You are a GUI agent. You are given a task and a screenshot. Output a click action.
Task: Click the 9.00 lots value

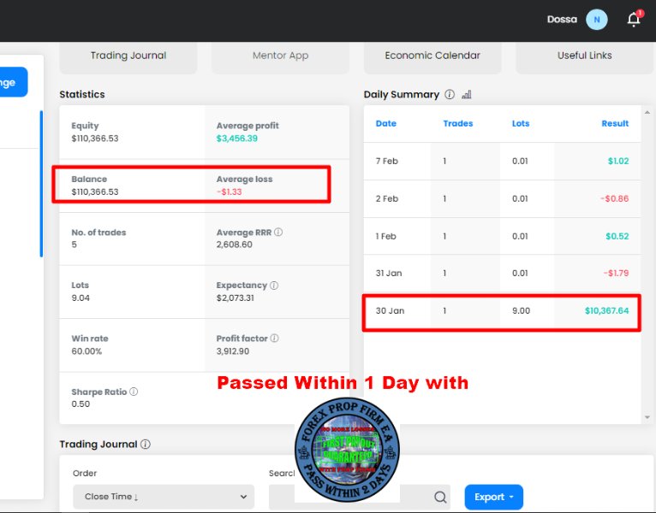521,310
